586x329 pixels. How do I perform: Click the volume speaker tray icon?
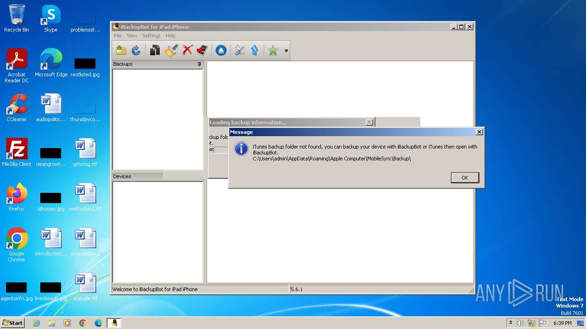pyautogui.click(x=521, y=323)
